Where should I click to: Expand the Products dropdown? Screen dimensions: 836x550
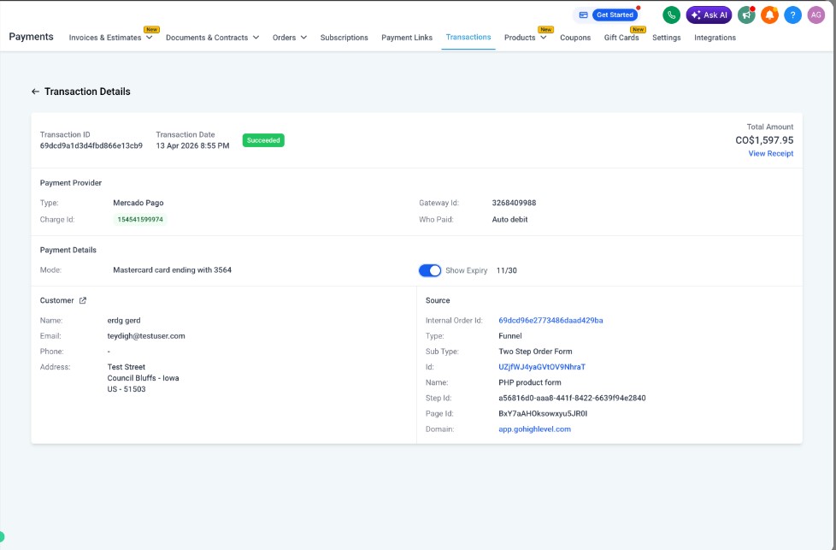pyautogui.click(x=525, y=38)
